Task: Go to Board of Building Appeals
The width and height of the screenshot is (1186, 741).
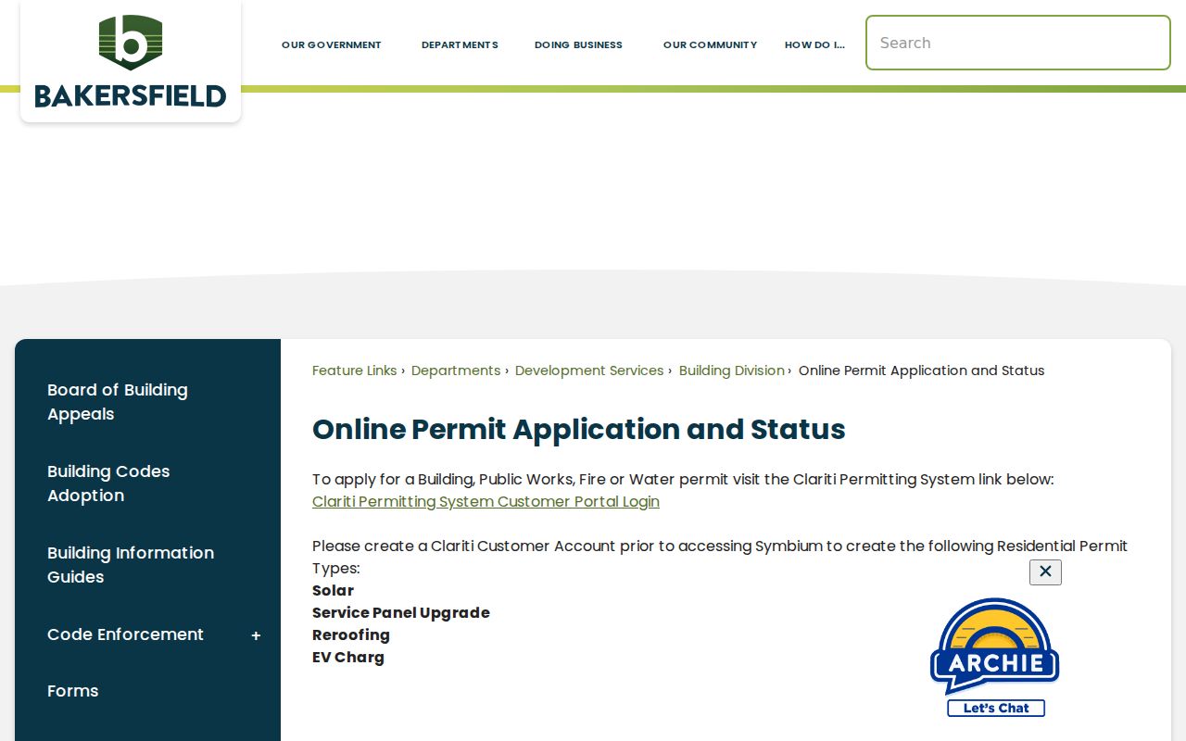Action: pos(118,402)
